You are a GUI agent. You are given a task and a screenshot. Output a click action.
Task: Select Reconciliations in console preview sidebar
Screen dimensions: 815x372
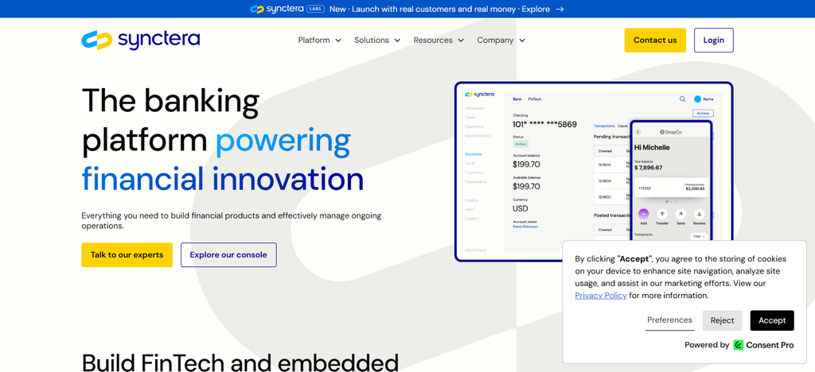[478, 136]
